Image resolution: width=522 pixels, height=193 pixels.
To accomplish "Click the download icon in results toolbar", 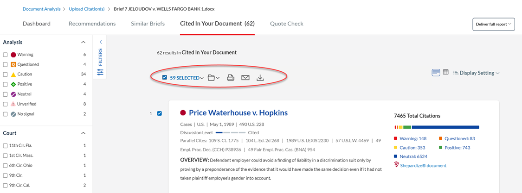I will pos(260,78).
